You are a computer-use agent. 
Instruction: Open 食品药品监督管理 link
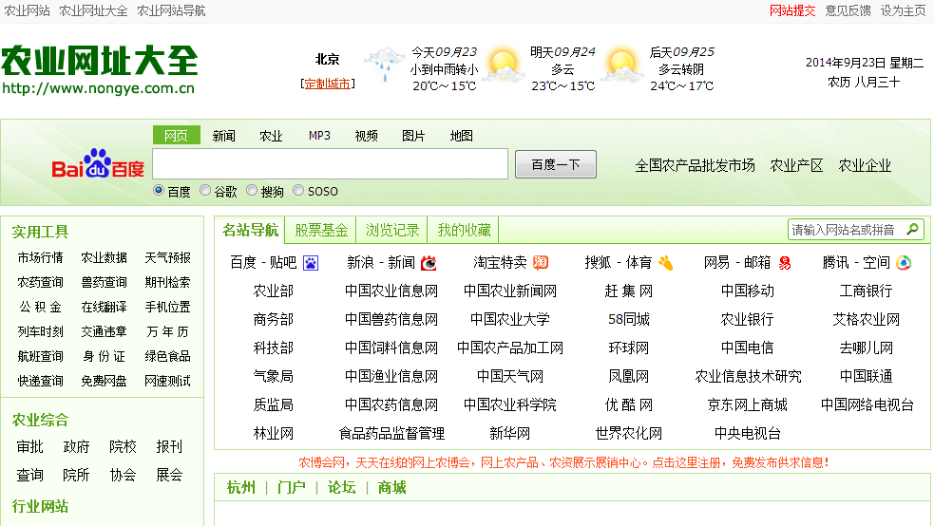391,434
